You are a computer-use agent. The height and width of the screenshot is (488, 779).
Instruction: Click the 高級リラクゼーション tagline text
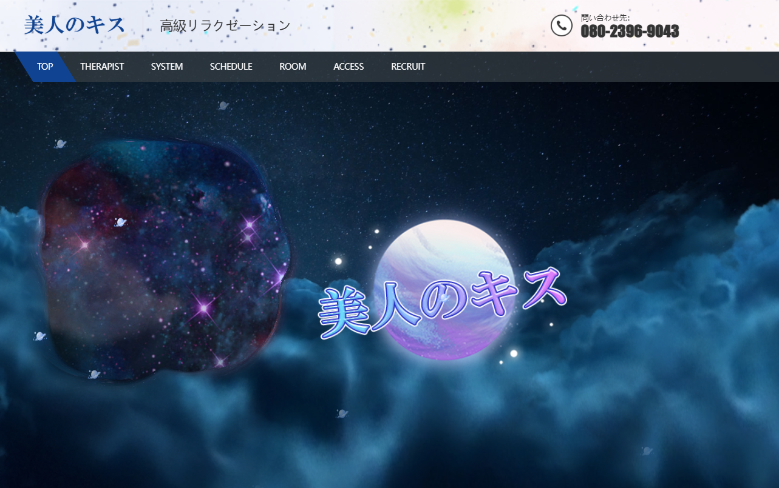[x=225, y=26]
